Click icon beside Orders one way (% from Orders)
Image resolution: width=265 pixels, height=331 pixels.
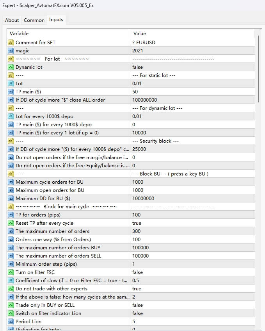(11, 240)
